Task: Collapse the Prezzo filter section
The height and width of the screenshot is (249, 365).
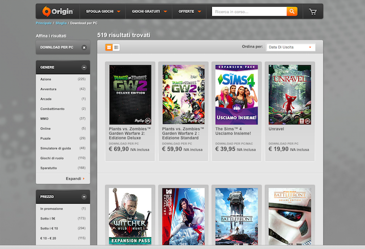Action: (x=84, y=196)
